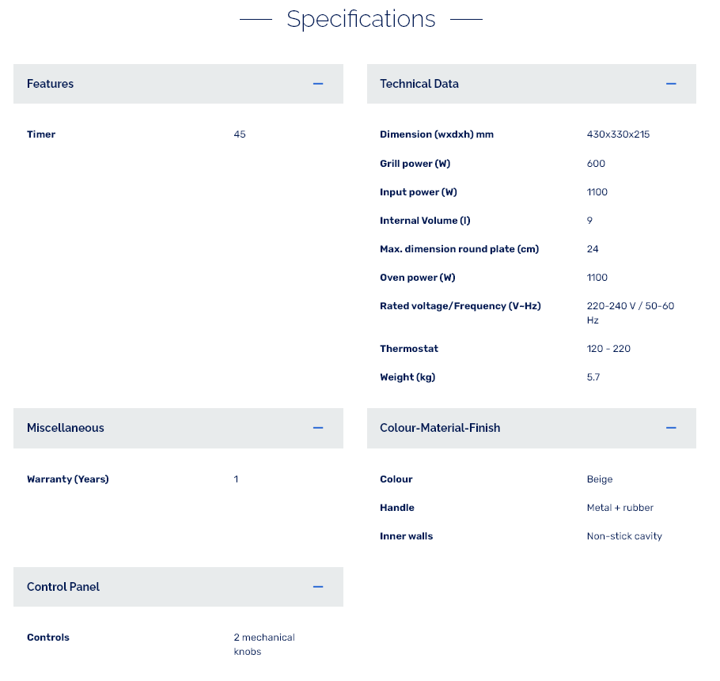
Task: Click the minus icon in the Colour-Material-Finish header
Action: point(671,428)
